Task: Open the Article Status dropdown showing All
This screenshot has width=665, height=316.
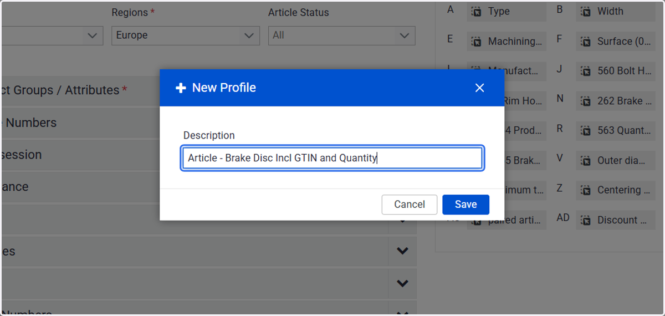Action: [341, 35]
